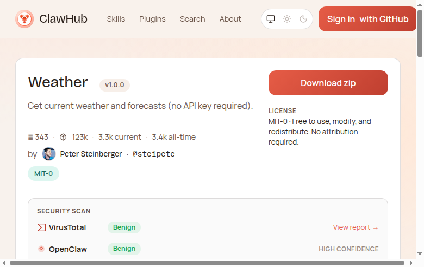Open the Plugins nav menu item
The width and height of the screenshot is (424, 267).
coord(152,19)
